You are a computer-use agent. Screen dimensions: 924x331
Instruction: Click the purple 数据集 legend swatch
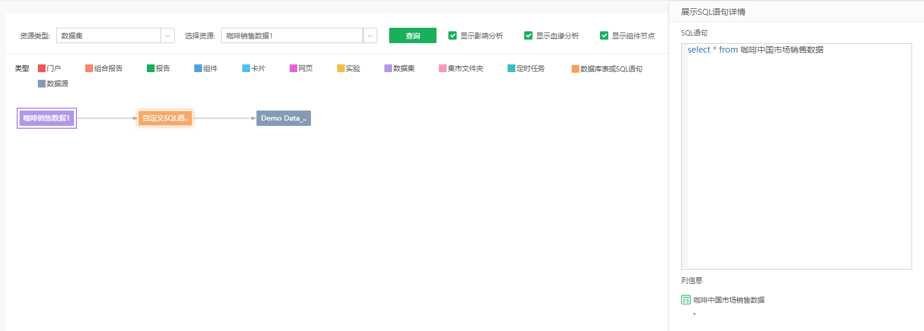[388, 69]
